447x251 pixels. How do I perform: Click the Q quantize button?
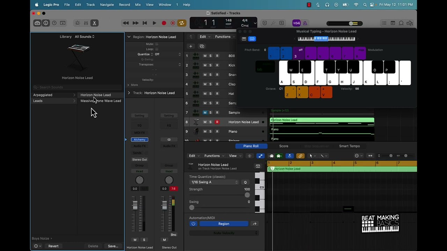[x=245, y=182]
